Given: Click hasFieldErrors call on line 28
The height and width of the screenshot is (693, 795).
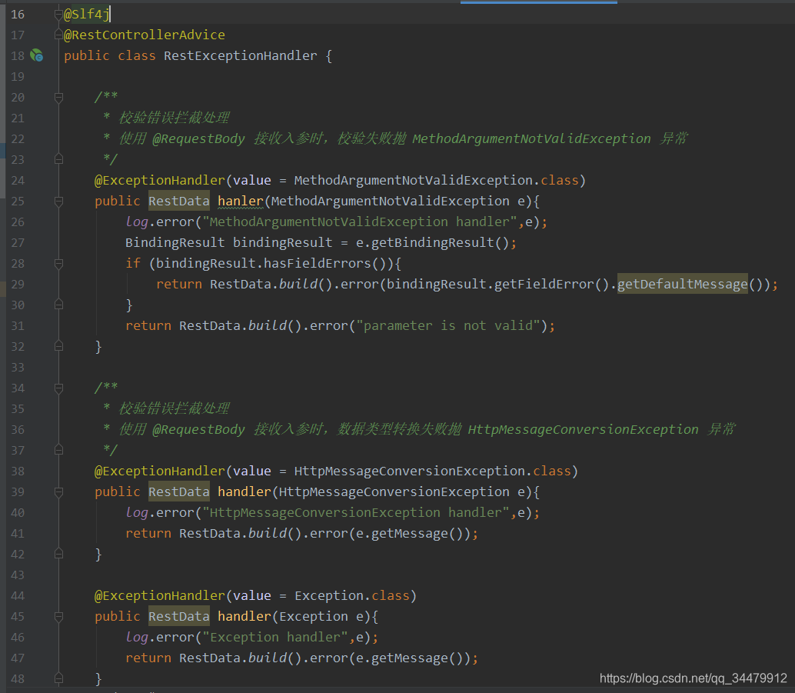Looking at the screenshot, I should point(318,263).
